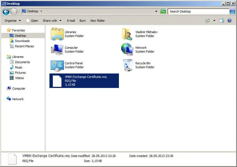This screenshot has height=167, width=237.
Task: Select Favorites in the navigation pane
Action: (18, 30)
